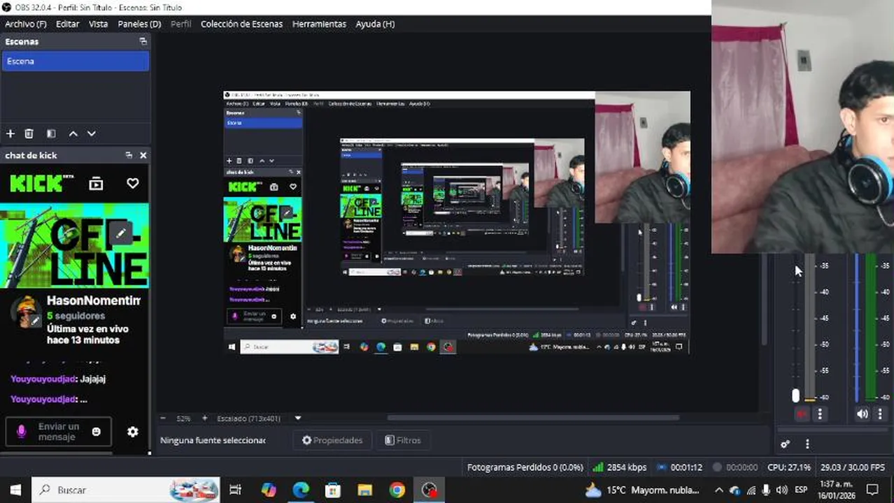Open Ayuda (H) menu
This screenshot has width=894, height=503.
(375, 24)
